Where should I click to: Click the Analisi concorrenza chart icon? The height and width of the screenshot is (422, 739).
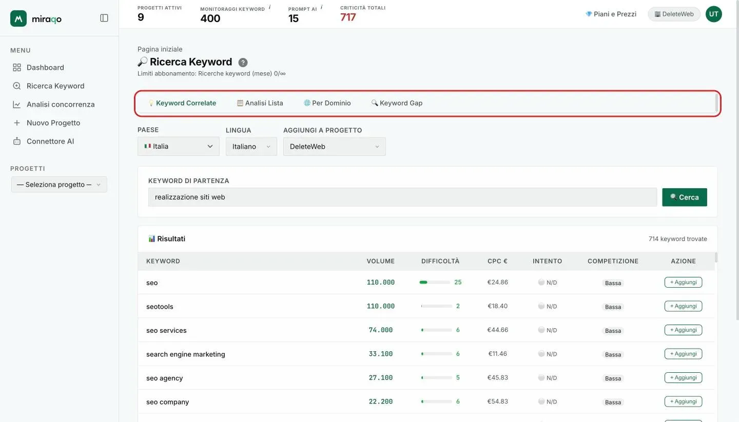click(x=17, y=104)
